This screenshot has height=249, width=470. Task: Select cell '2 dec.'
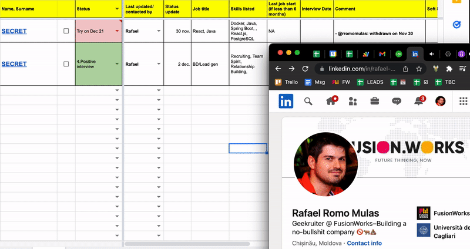177,64
